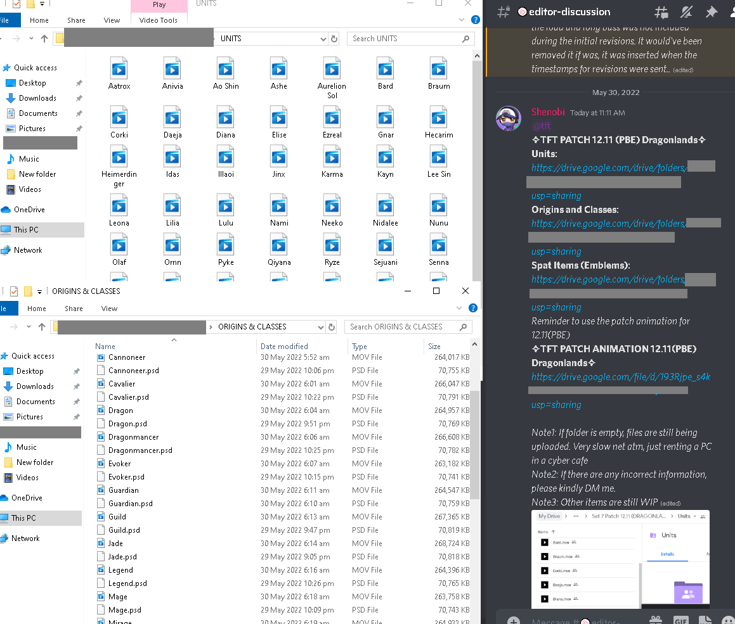Select the Anivia video file icon

(x=172, y=68)
